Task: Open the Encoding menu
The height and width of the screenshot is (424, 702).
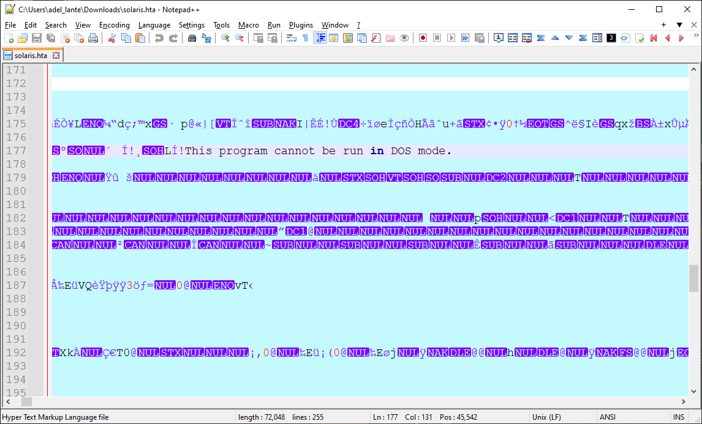Action: click(114, 25)
